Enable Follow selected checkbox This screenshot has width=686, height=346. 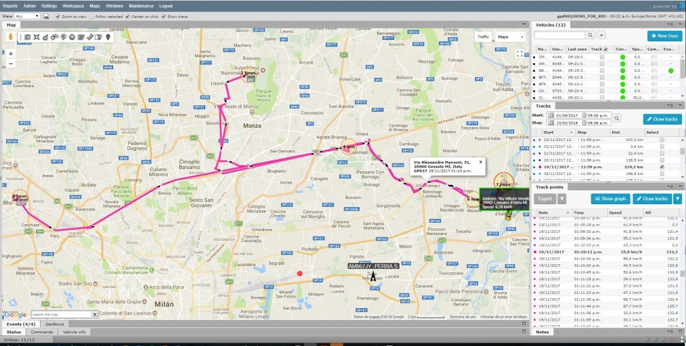[x=91, y=17]
